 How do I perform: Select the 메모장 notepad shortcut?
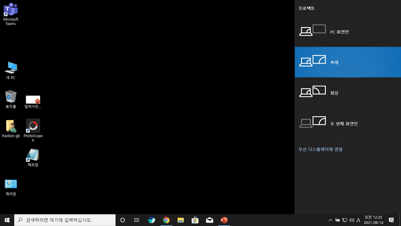[x=33, y=158]
